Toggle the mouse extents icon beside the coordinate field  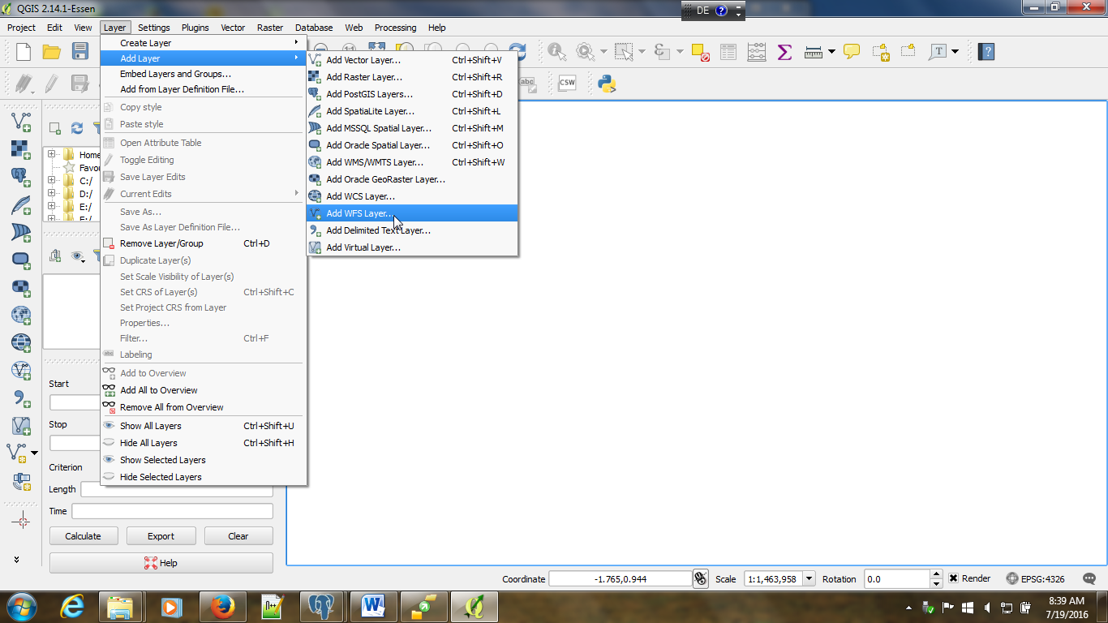tap(701, 578)
